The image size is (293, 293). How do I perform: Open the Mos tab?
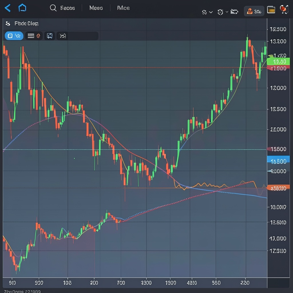click(123, 8)
